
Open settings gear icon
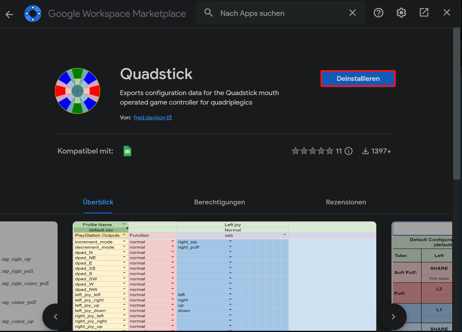pyautogui.click(x=401, y=13)
